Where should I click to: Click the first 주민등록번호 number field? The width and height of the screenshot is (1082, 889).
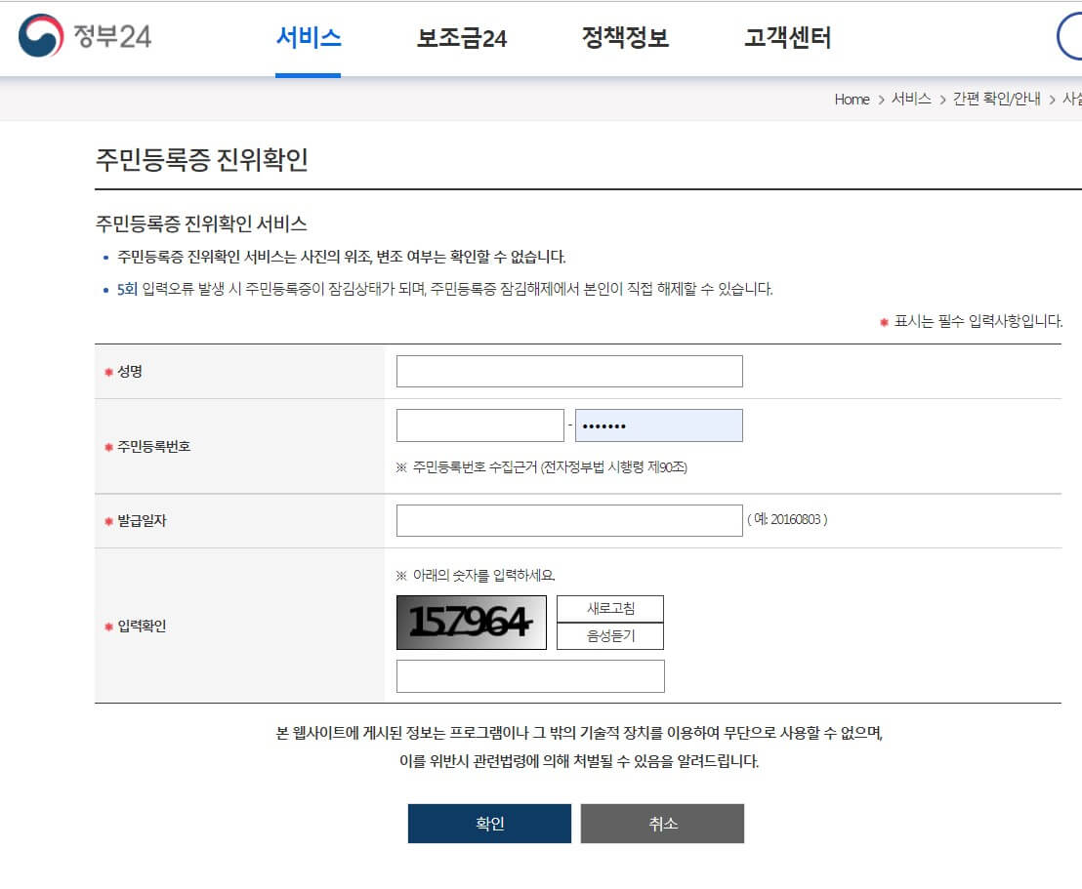tap(479, 424)
